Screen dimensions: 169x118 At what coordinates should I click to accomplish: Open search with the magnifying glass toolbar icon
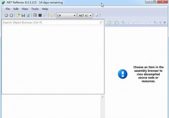tap(45, 15)
